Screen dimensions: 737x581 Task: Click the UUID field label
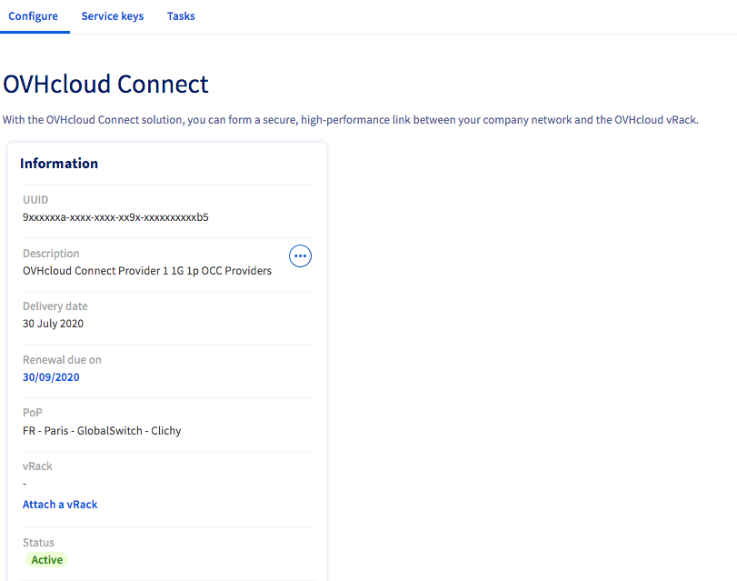[35, 200]
